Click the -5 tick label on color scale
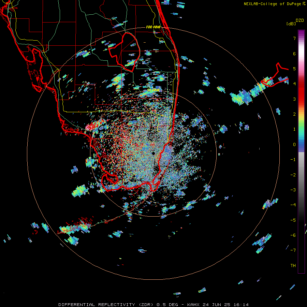 click(293, 220)
